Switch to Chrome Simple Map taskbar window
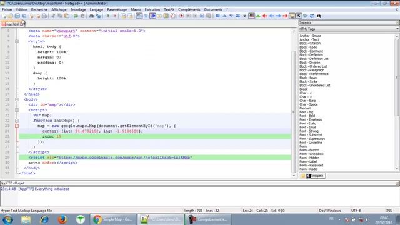This screenshot has height=225, width=400. (113, 219)
